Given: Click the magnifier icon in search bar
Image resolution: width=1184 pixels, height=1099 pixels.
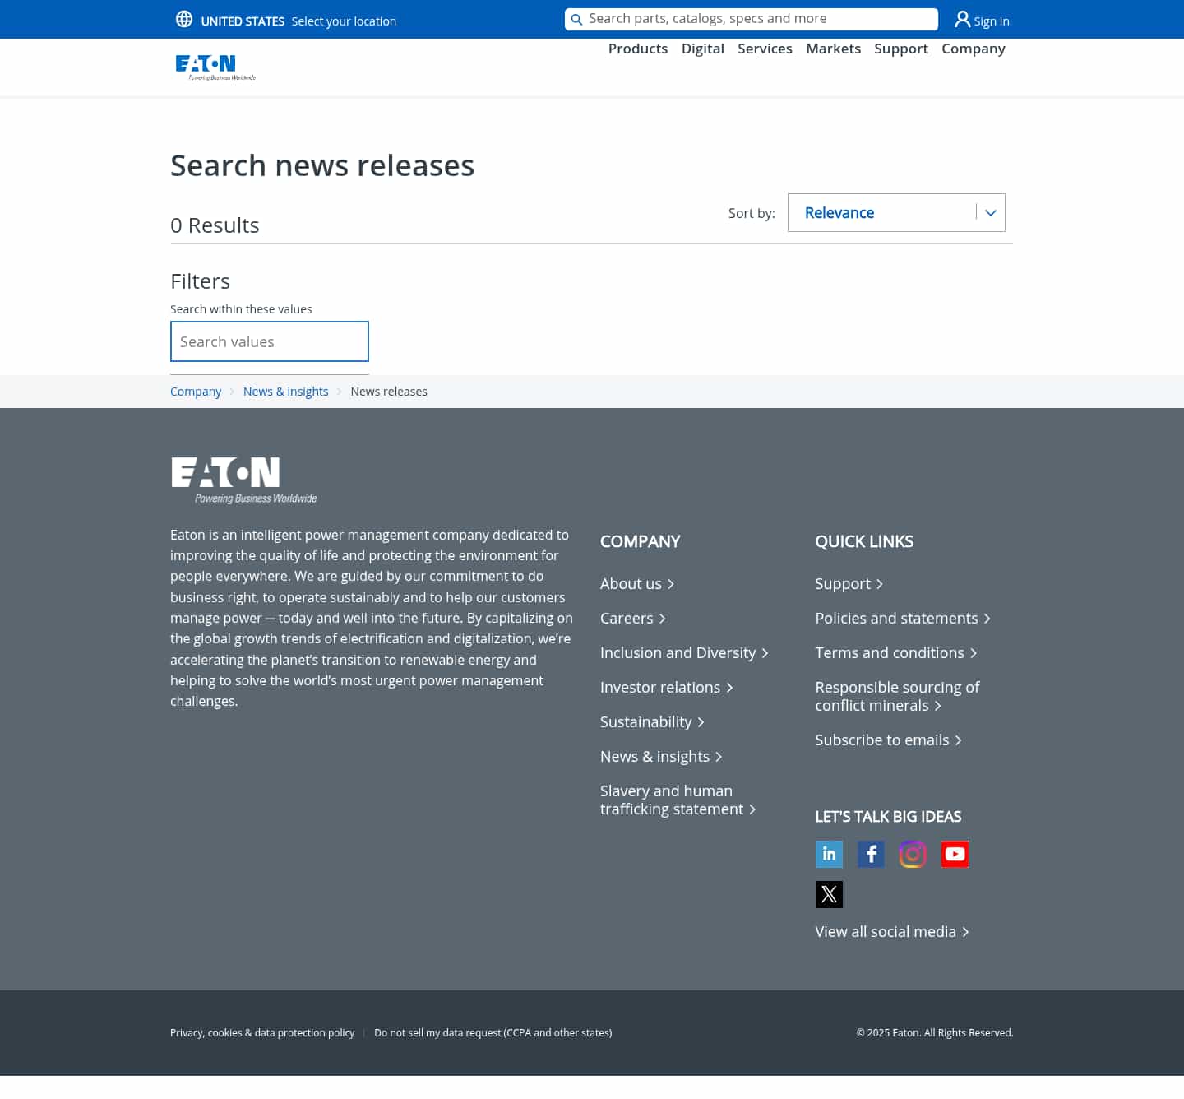Looking at the screenshot, I should [576, 20].
